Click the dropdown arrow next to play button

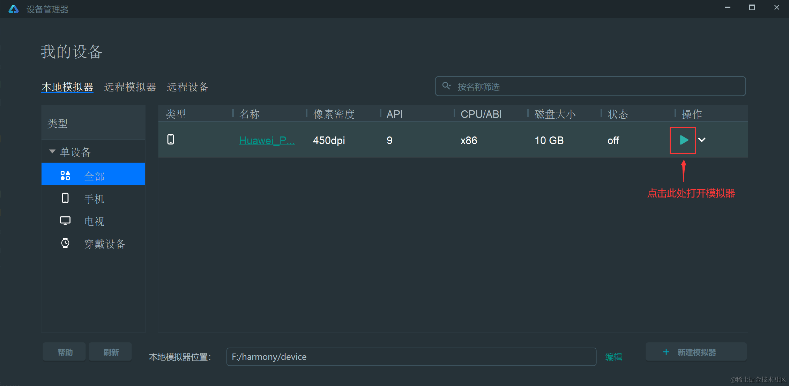coord(704,141)
